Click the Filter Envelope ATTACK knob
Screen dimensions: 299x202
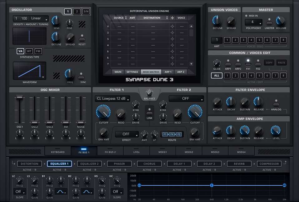pos(217,102)
